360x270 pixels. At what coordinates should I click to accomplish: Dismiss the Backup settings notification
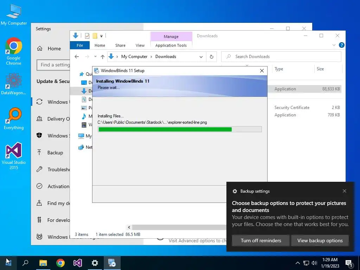click(345, 191)
